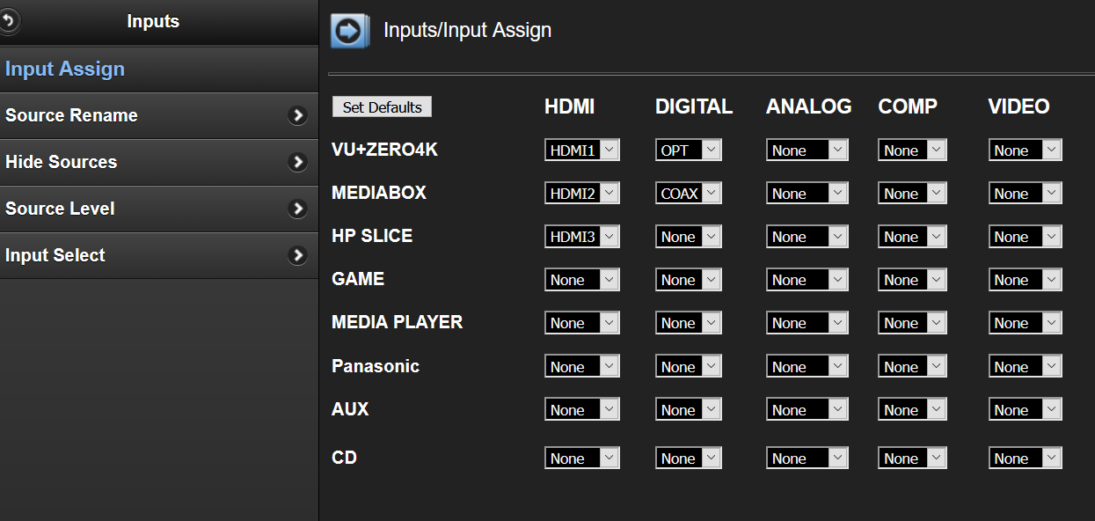
Task: Click the chevron icon on Source Rename
Action: (298, 115)
